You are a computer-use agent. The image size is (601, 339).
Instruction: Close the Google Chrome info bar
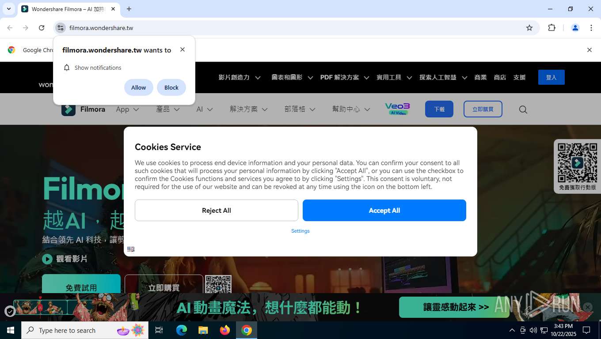click(589, 50)
